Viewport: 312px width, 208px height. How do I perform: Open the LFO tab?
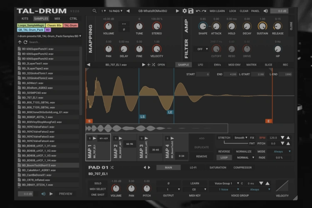coord(201,65)
